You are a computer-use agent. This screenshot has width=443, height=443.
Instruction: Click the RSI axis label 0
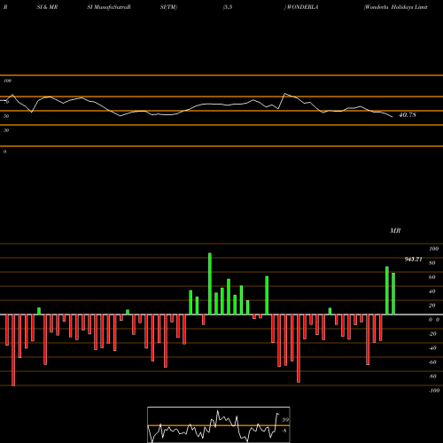4,152
